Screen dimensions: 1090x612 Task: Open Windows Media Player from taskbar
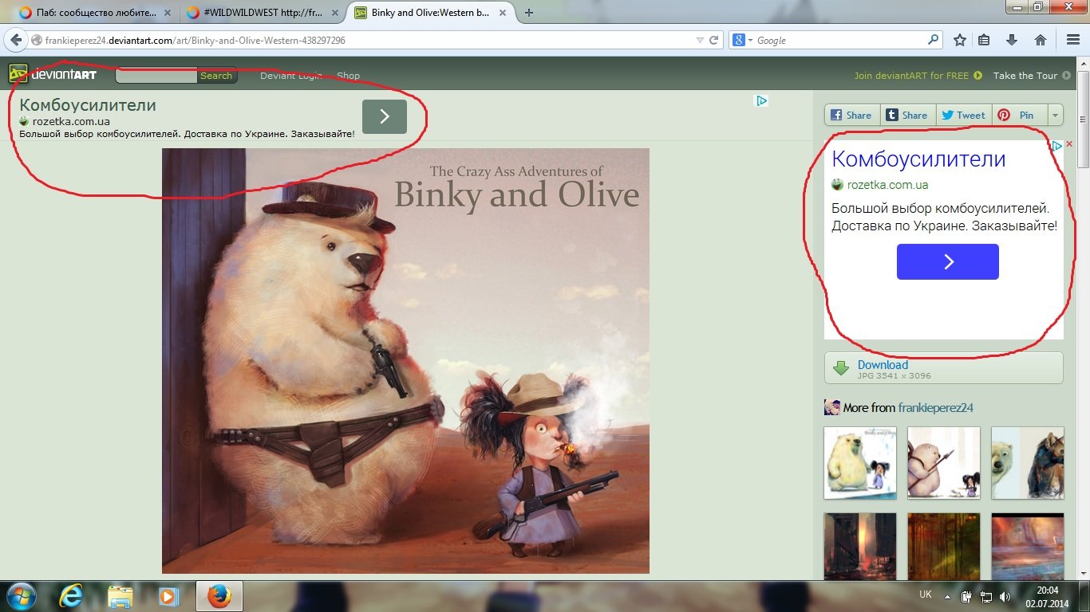(168, 596)
